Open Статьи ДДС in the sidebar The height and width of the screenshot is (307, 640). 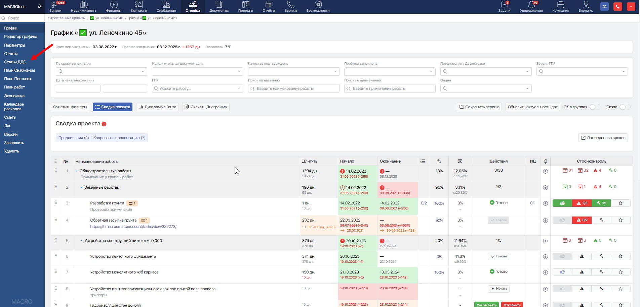tap(15, 62)
